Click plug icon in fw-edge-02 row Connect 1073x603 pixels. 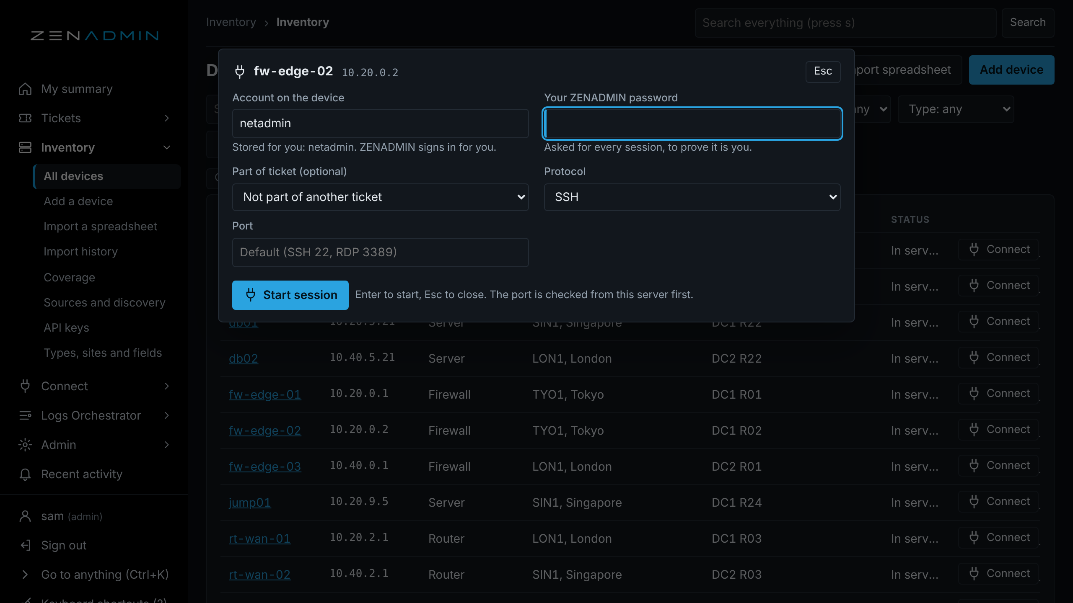(974, 429)
